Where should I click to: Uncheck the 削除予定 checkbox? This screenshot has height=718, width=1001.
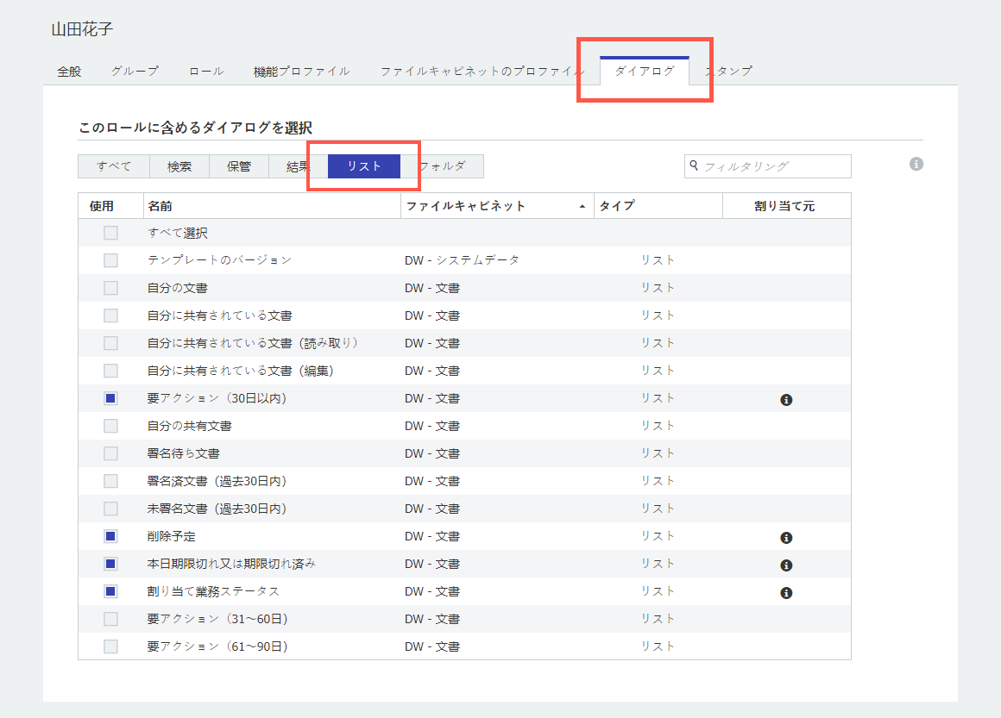pos(110,535)
